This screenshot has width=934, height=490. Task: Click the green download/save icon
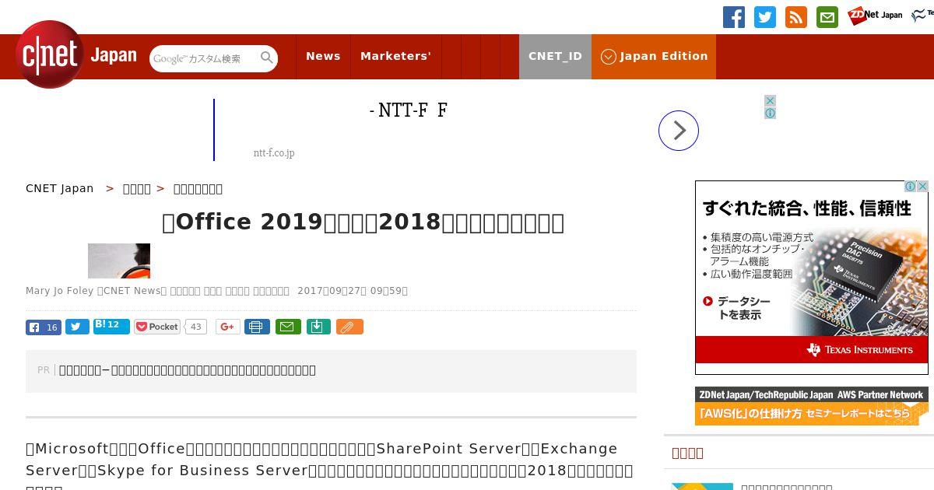(x=318, y=327)
